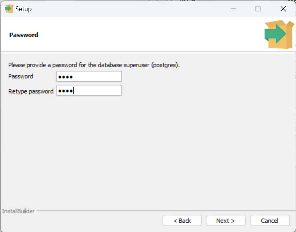The width and height of the screenshot is (296, 232).
Task: Click the "Password" label beside the first field
Action: (x=21, y=76)
